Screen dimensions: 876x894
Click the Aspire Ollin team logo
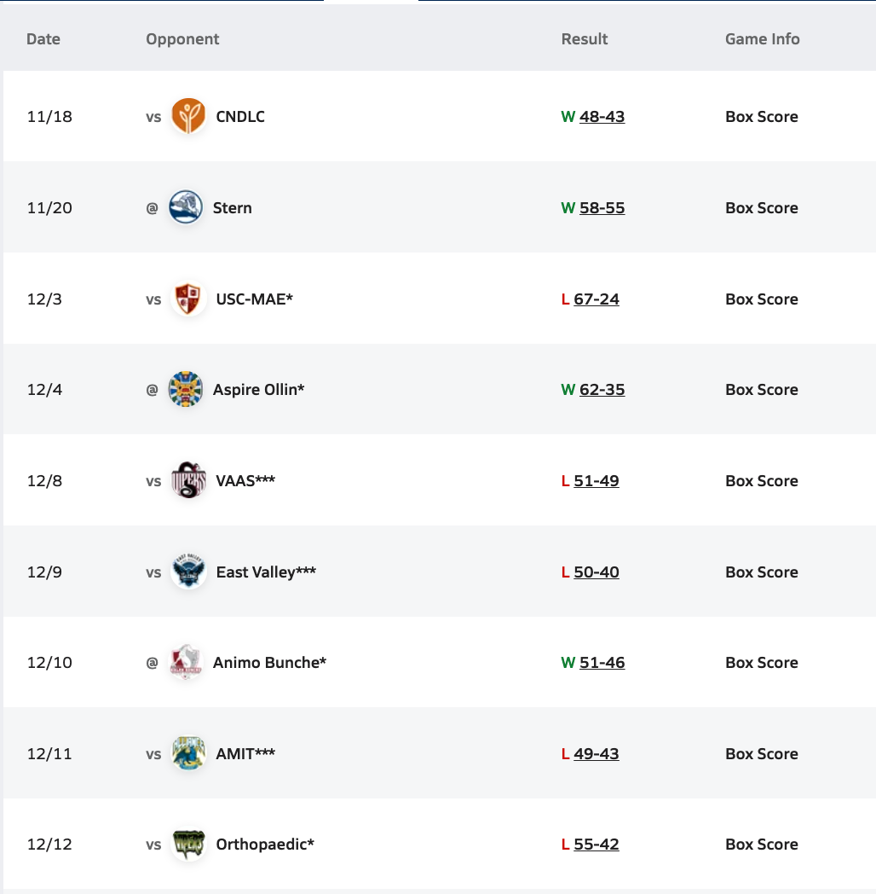click(186, 389)
